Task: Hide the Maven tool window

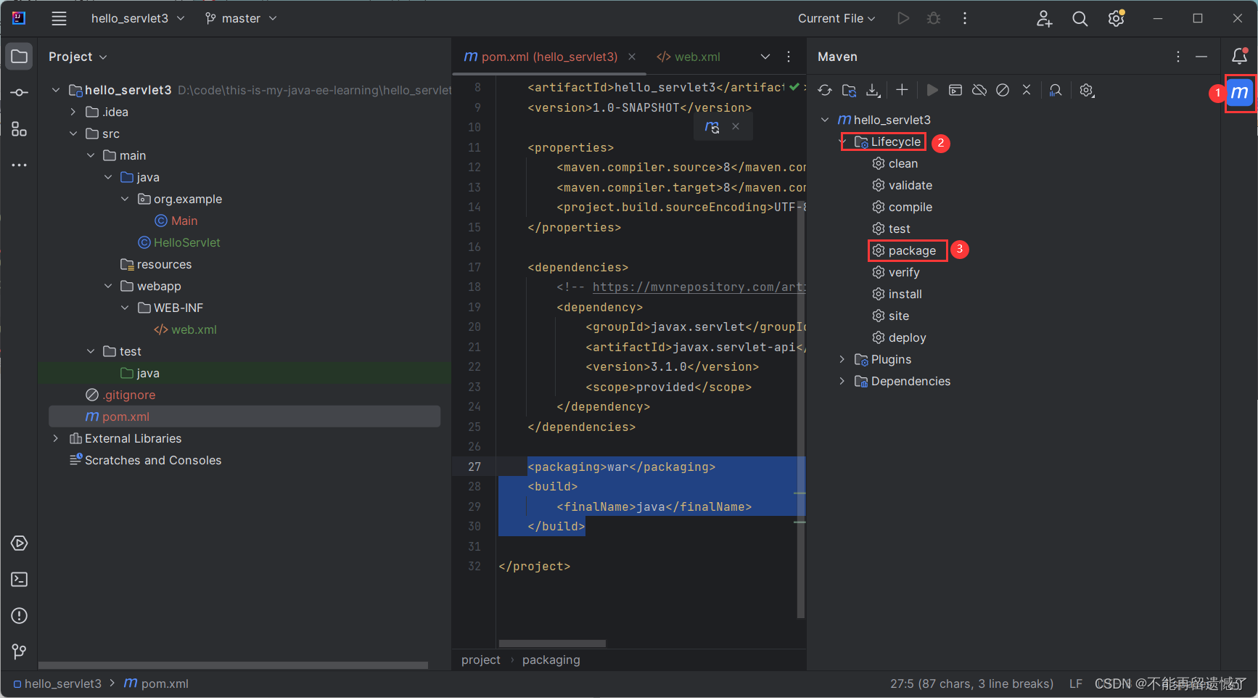Action: point(1201,57)
